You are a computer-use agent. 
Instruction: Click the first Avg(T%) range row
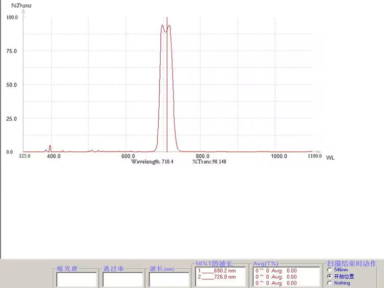[276, 271]
